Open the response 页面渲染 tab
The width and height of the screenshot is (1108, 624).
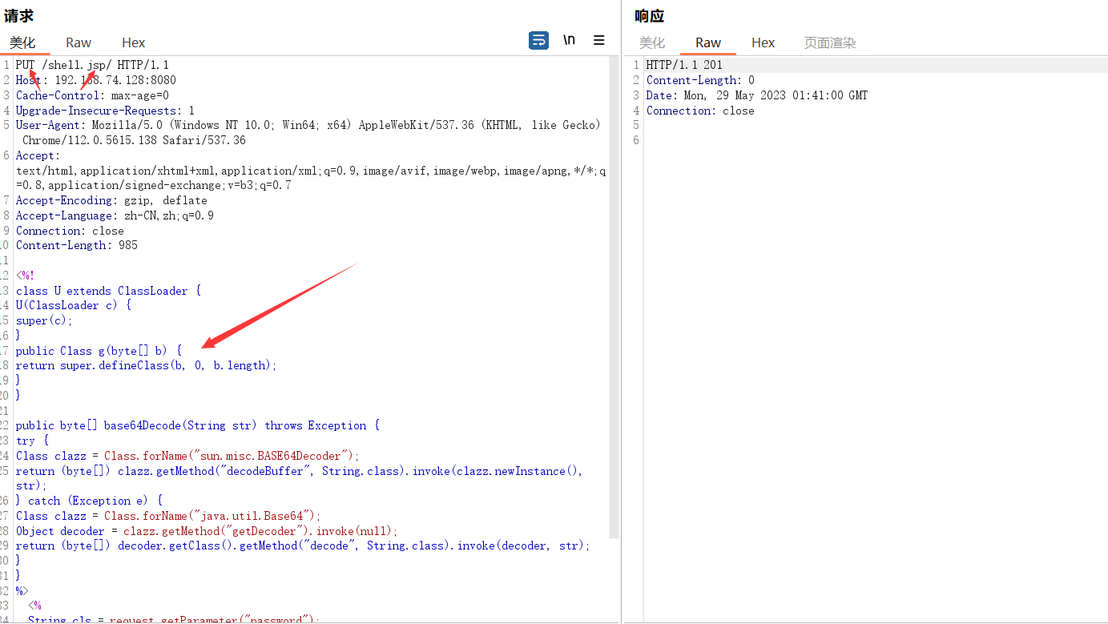(x=830, y=42)
